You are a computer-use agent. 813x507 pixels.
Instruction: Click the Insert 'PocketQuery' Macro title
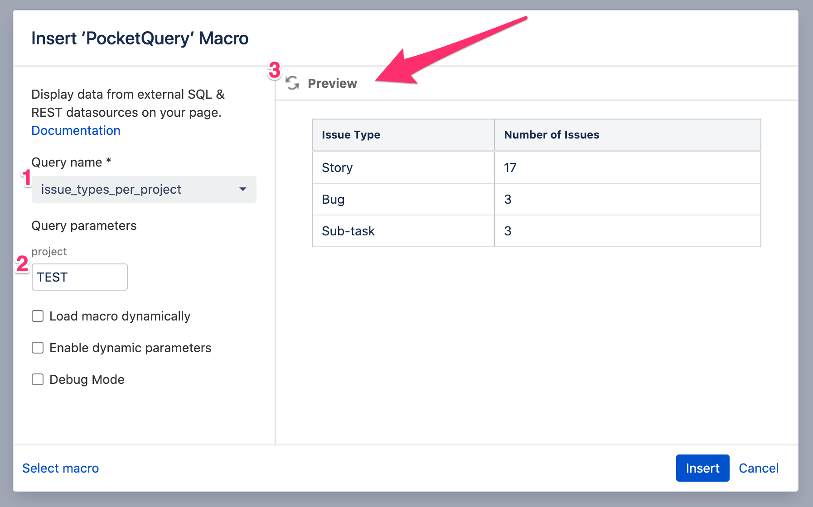pos(140,38)
